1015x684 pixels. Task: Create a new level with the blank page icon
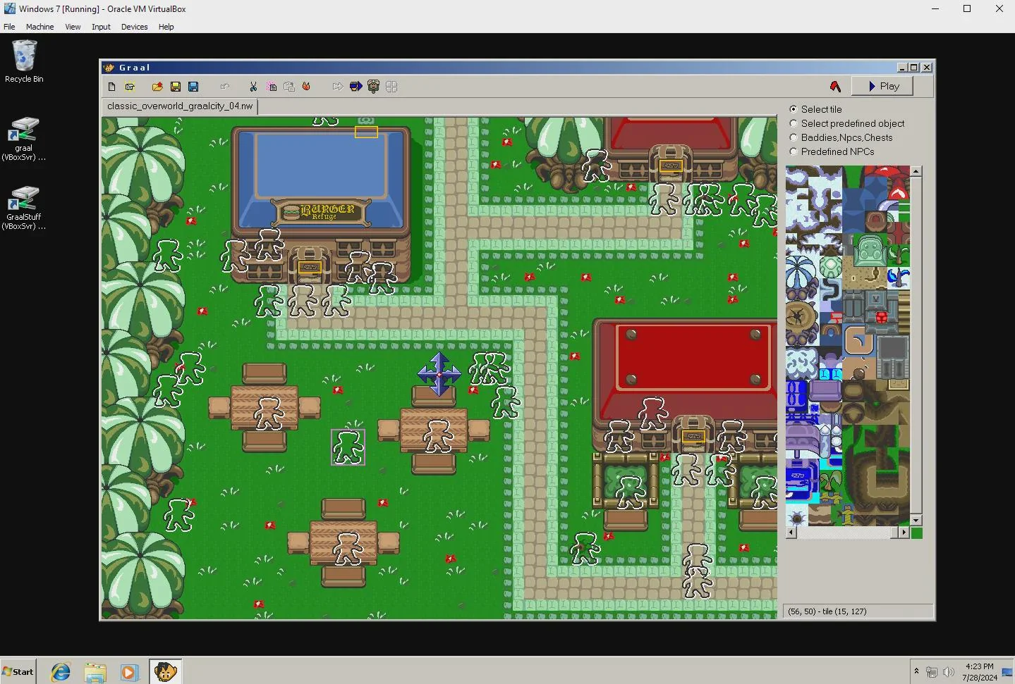tap(111, 87)
